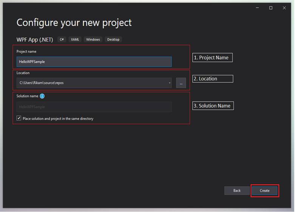
Task: Click the XAML tag
Action: click(75, 40)
